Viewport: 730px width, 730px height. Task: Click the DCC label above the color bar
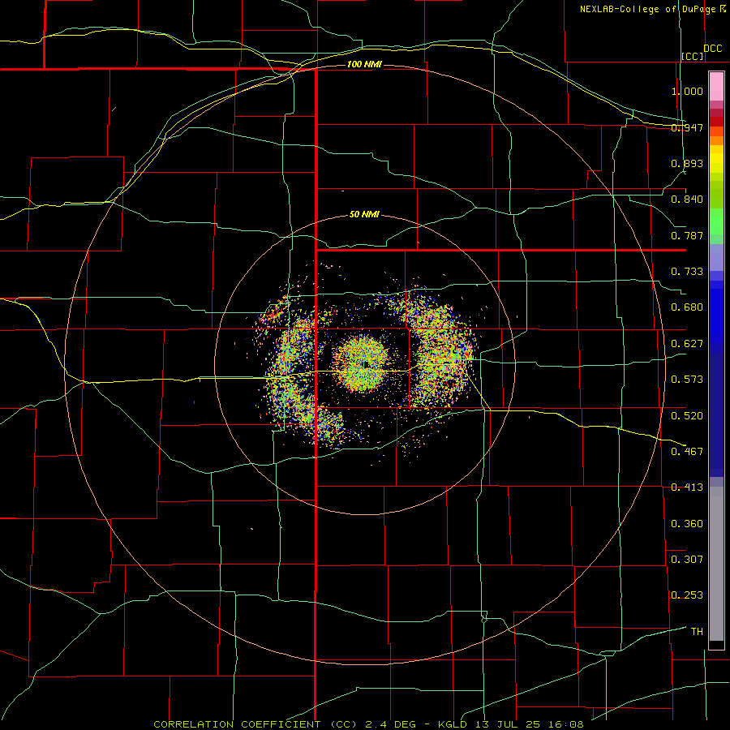[x=712, y=49]
